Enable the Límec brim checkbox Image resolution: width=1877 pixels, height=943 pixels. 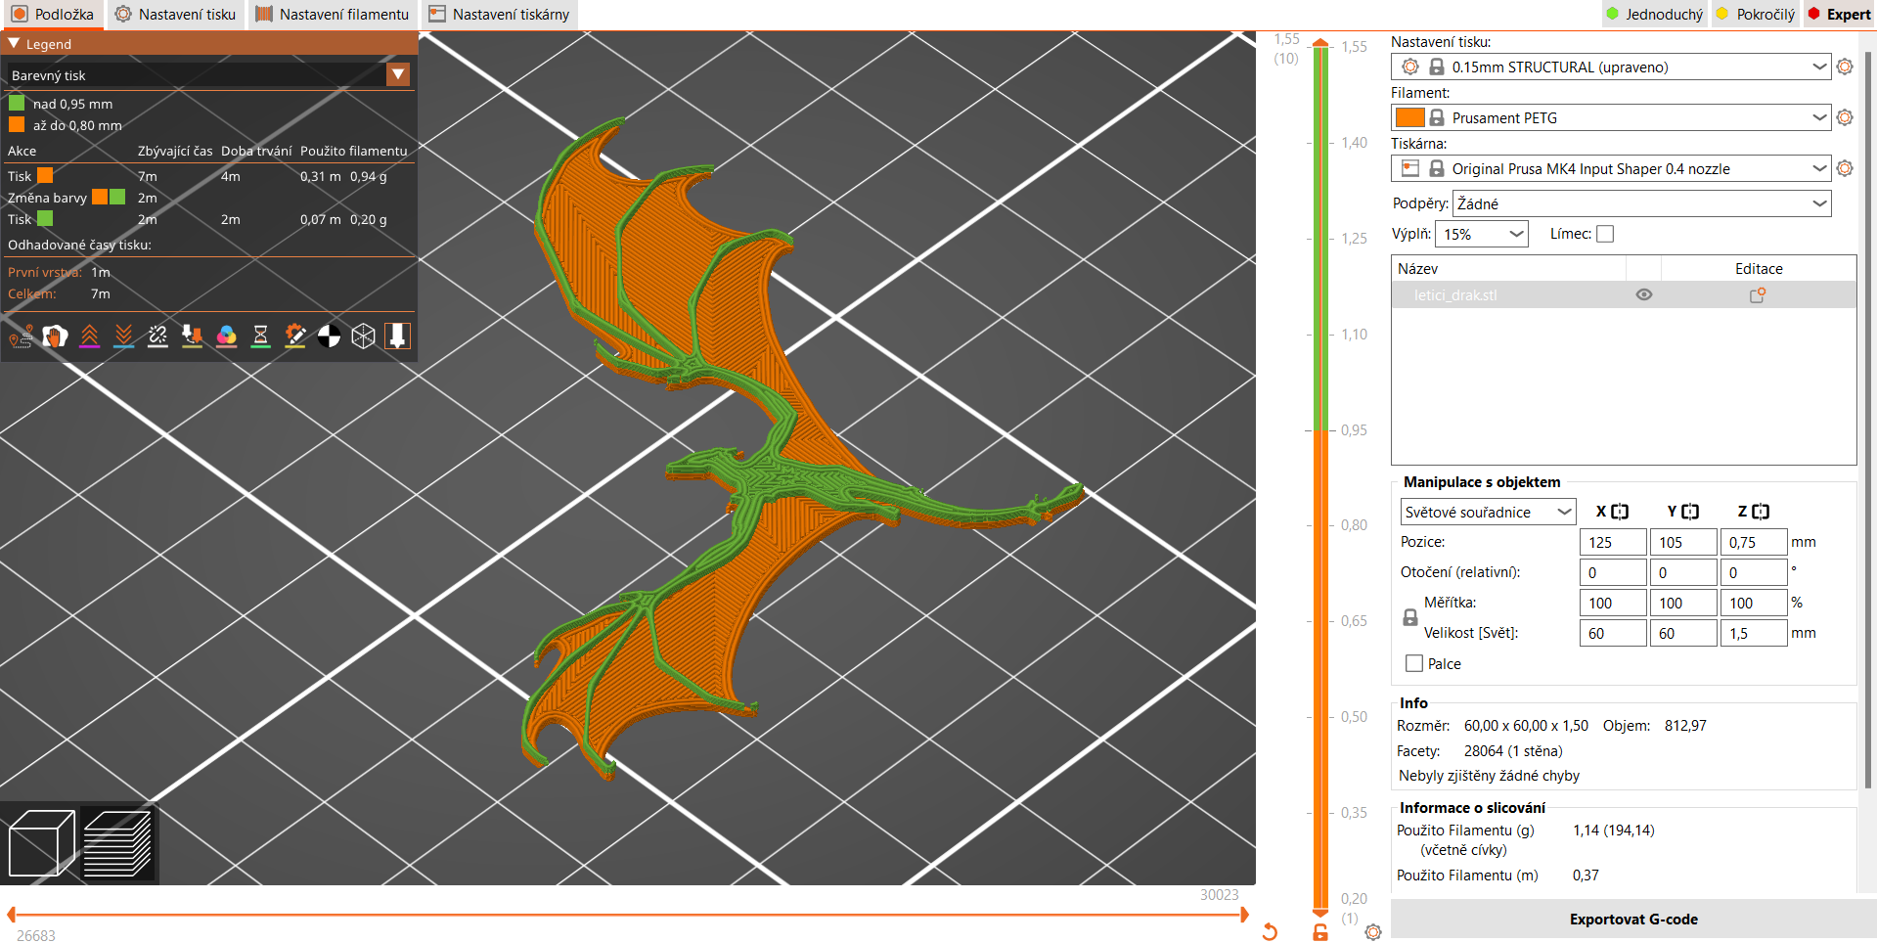[1605, 234]
